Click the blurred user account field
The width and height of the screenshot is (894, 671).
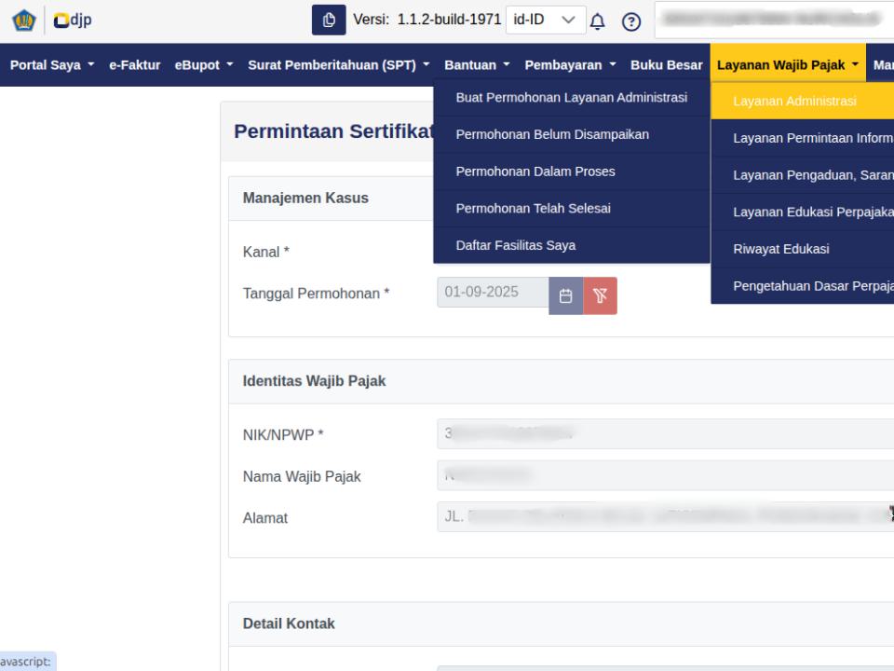tap(774, 20)
